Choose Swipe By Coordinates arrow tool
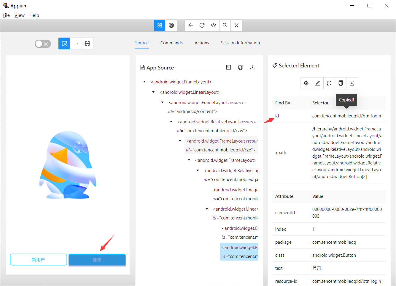 (76, 43)
